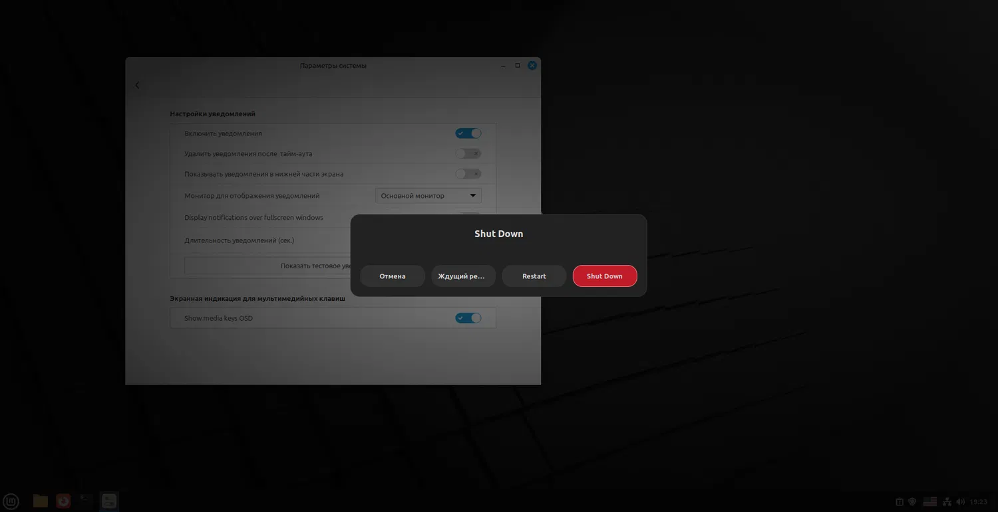This screenshot has height=512, width=998.
Task: Turn off the Show media keys OSD switch
Action: (x=468, y=318)
